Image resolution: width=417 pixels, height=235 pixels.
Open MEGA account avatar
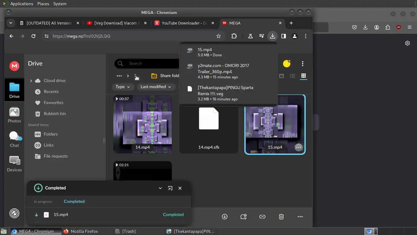tap(287, 63)
